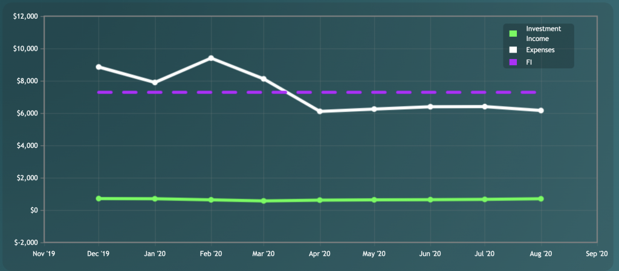Click the Investment Income point for Aug '20

[541, 199]
